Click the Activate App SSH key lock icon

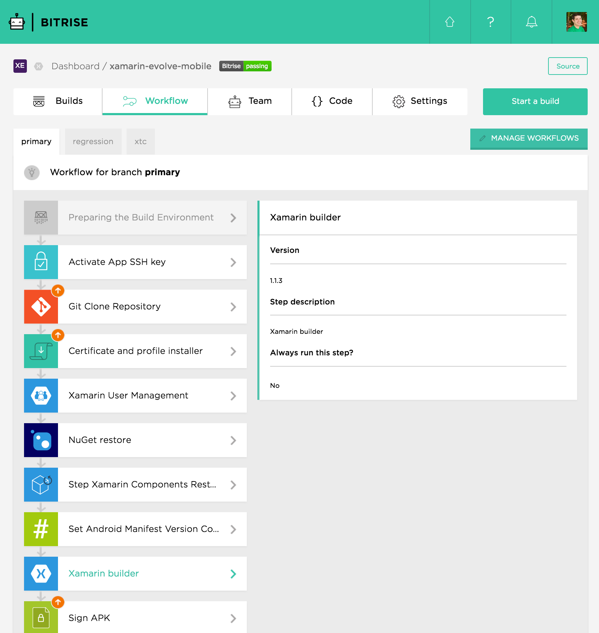point(41,262)
